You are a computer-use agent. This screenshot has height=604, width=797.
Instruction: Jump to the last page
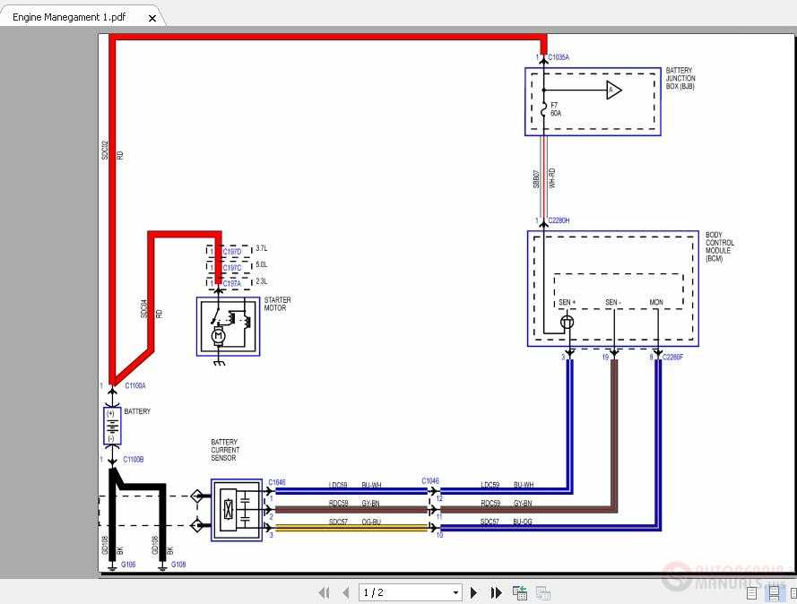[x=497, y=592]
